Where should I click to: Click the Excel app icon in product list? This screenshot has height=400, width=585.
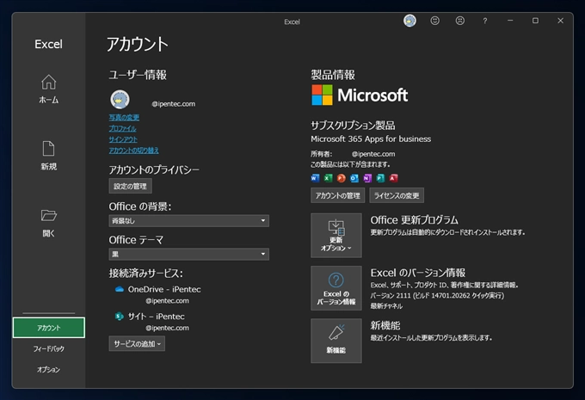click(329, 178)
